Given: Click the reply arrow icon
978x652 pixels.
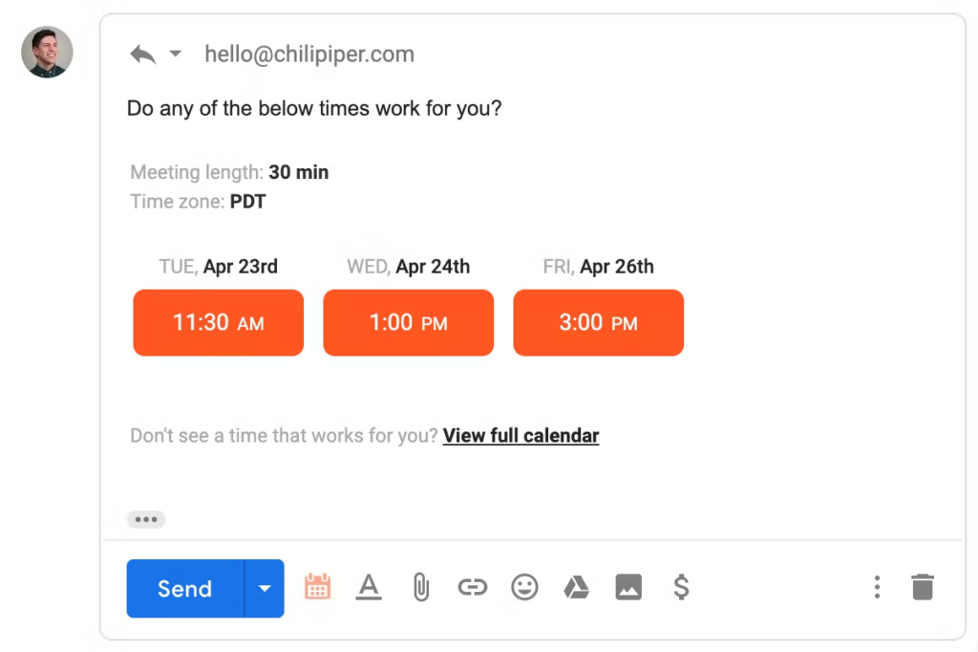Looking at the screenshot, I should point(141,54).
